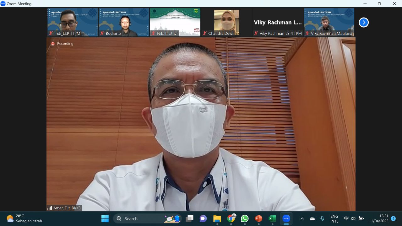Viewport: 402px width, 226px height.
Task: Open the ENG INTL language switcher
Action: [334, 218]
